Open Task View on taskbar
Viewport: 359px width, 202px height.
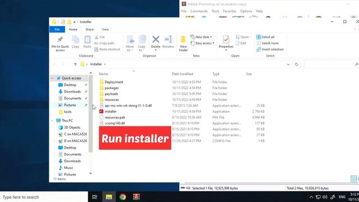pos(95,197)
